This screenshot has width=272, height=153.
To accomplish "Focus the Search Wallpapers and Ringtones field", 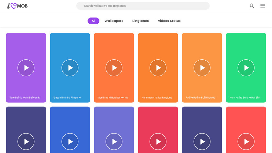I will (x=143, y=6).
